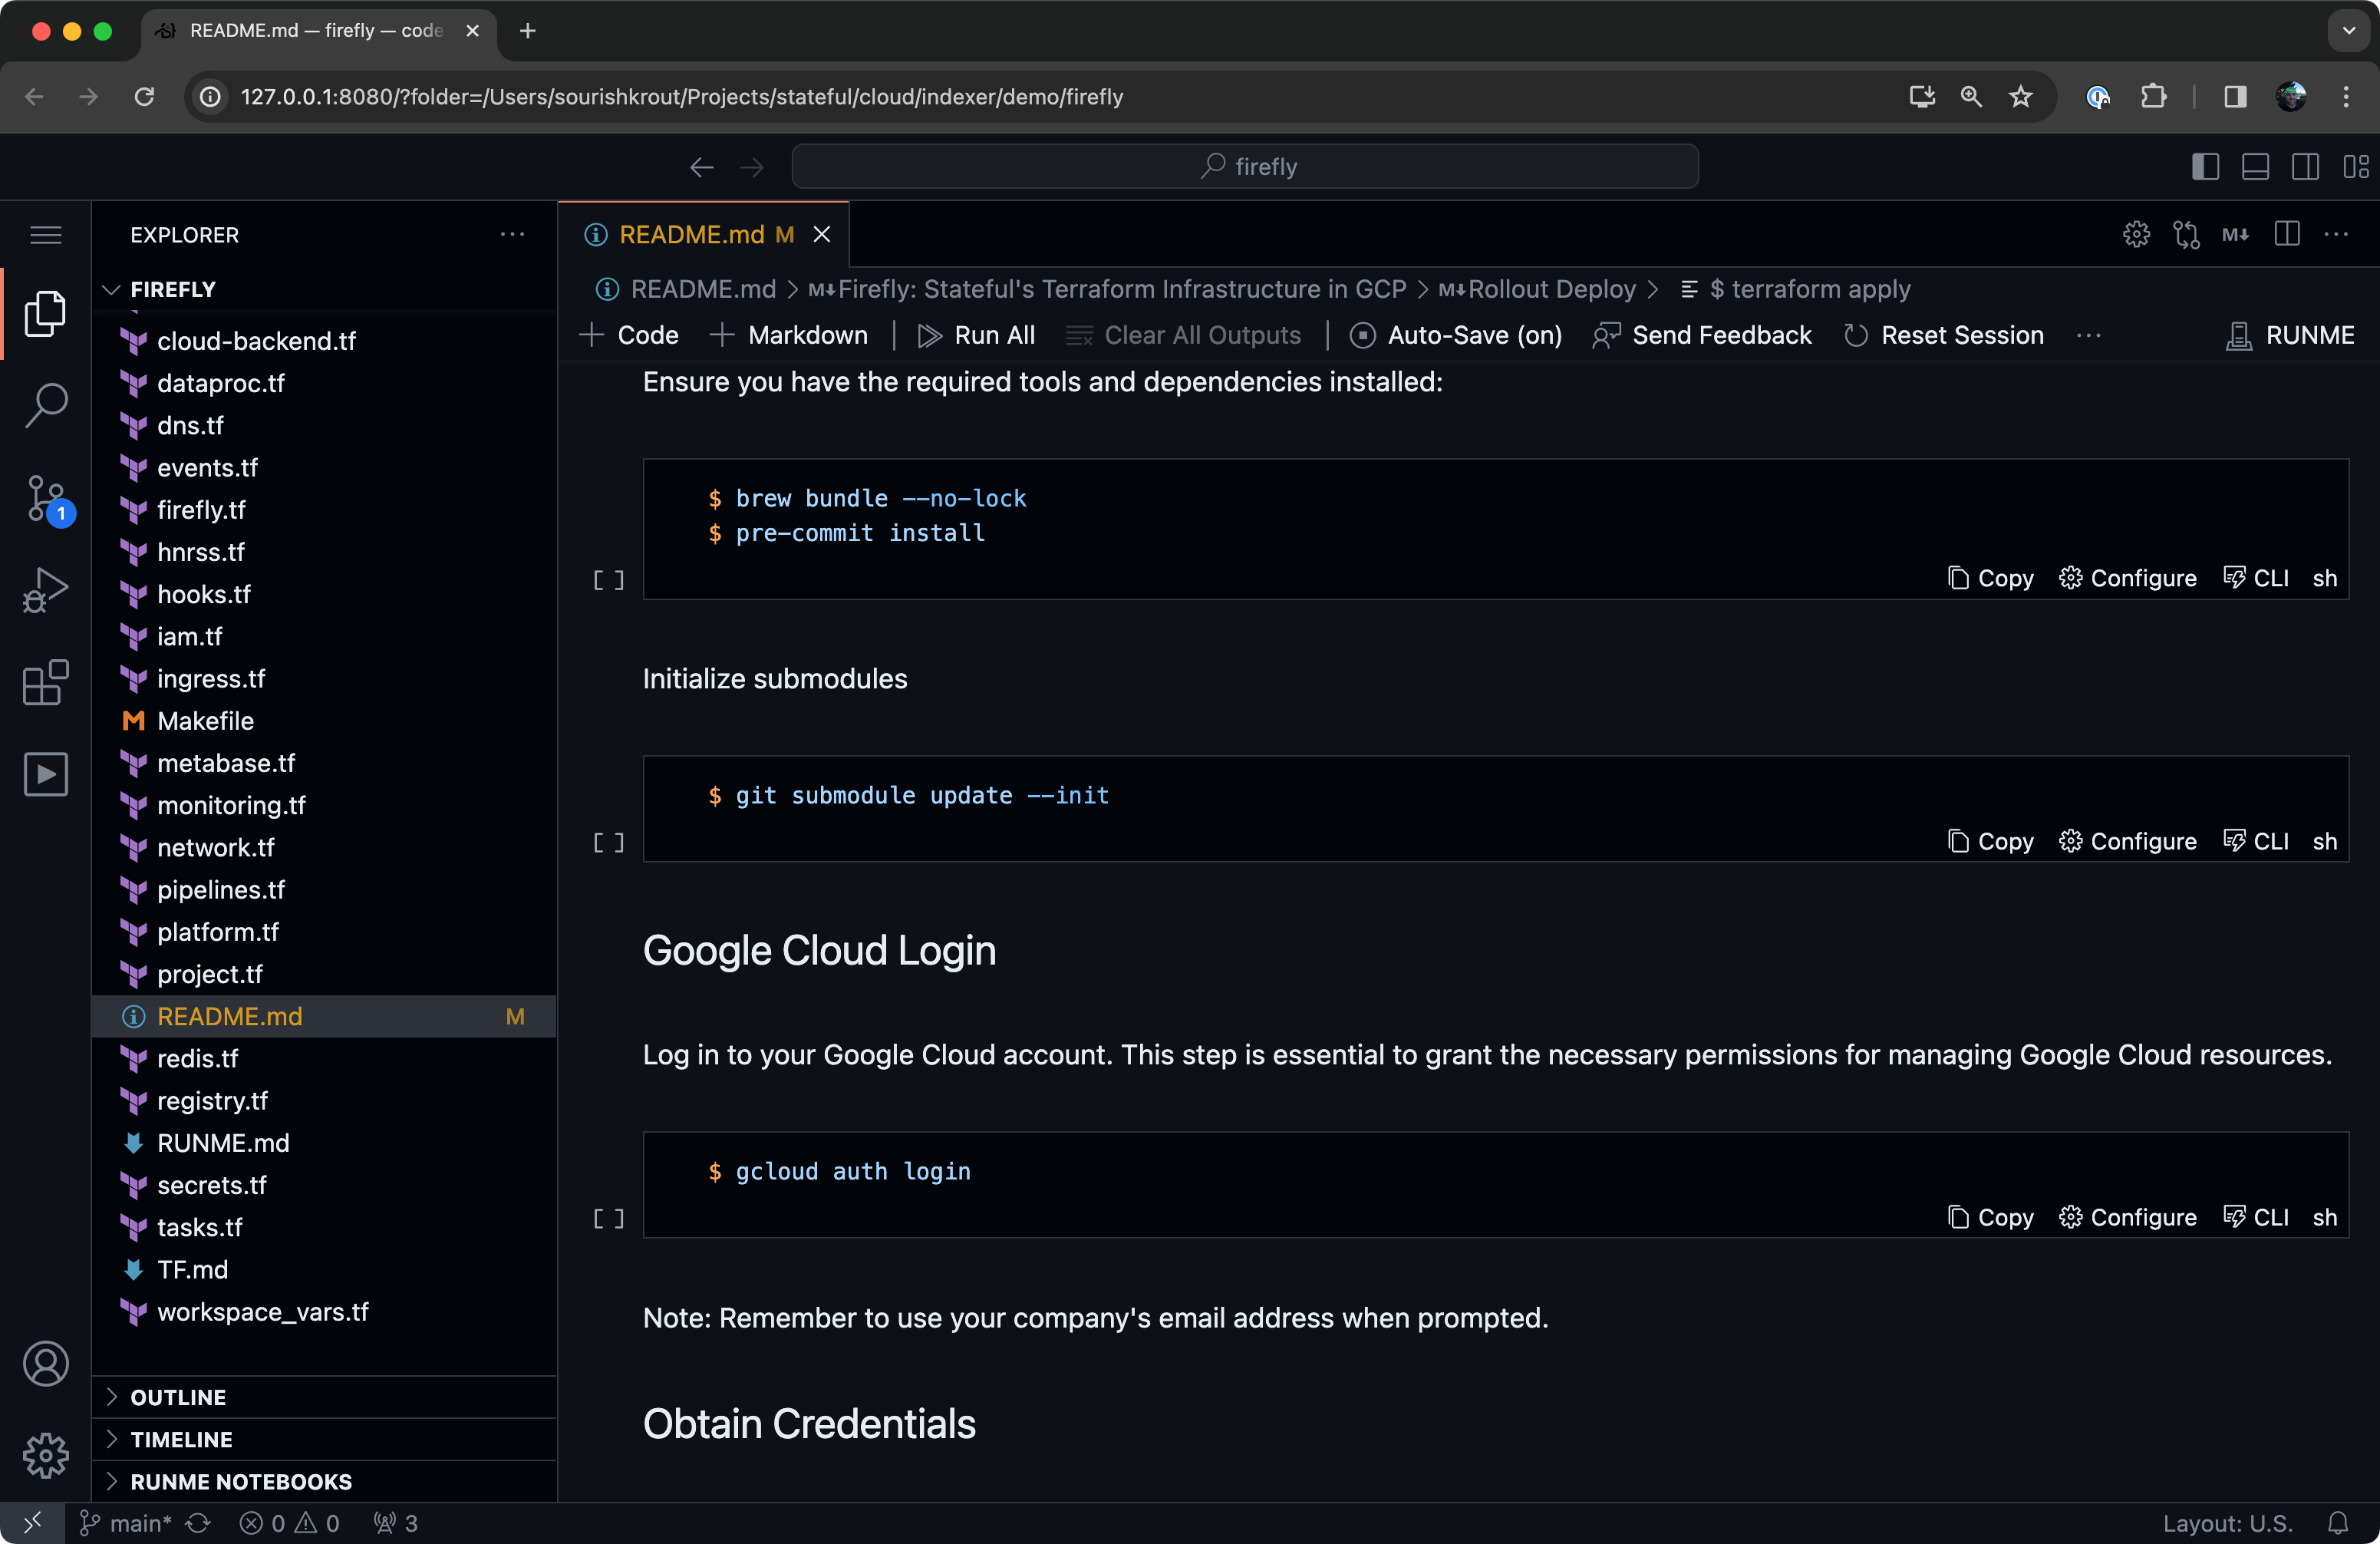Change sh language of gcloud auth cell
This screenshot has height=1544, width=2380.
[x=2325, y=1217]
